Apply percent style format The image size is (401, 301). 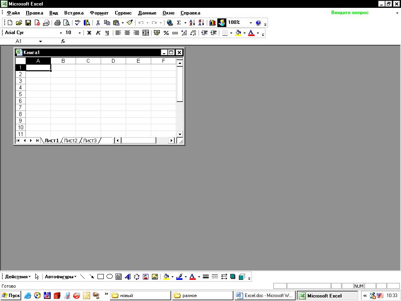pos(166,33)
